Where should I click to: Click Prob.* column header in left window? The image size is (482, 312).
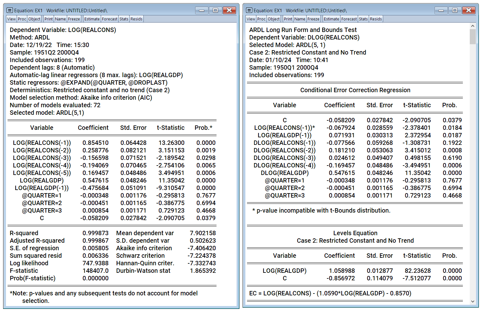point(203,128)
